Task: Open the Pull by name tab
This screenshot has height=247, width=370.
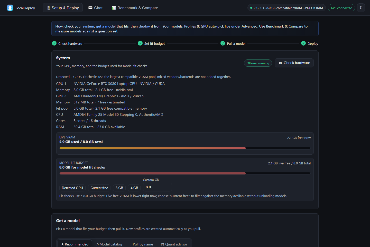Action: tap(142, 244)
